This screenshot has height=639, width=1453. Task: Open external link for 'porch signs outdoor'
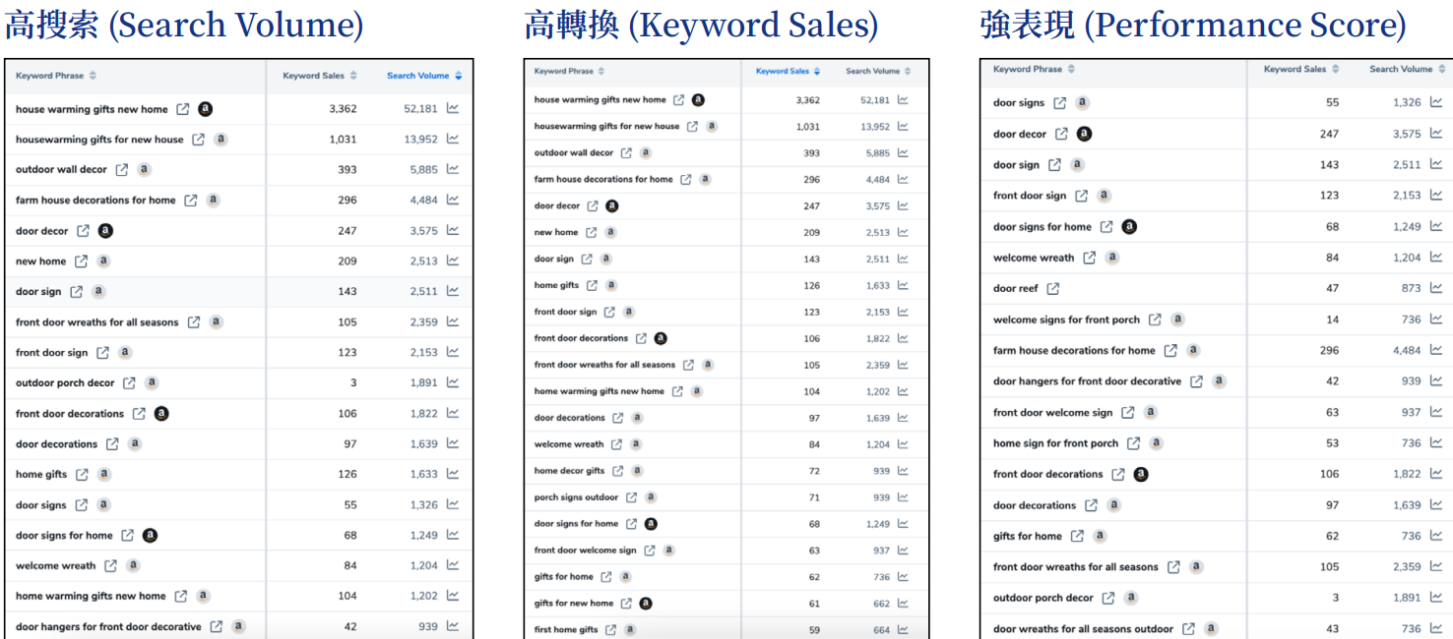click(631, 497)
